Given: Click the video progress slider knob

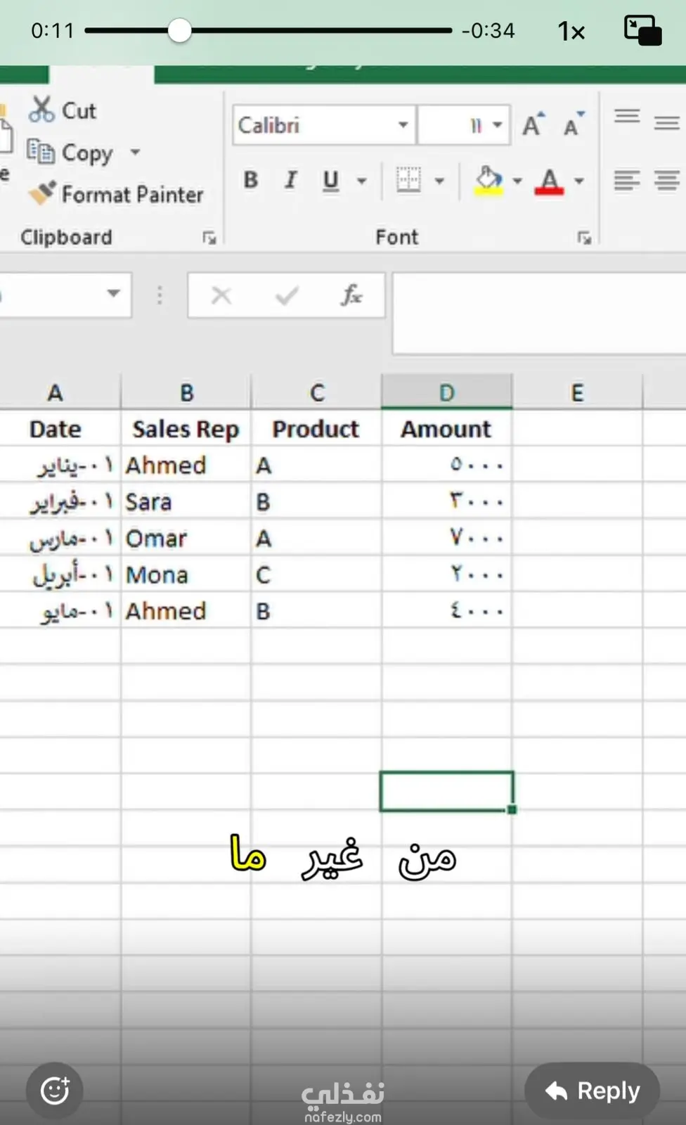Looking at the screenshot, I should click(180, 30).
